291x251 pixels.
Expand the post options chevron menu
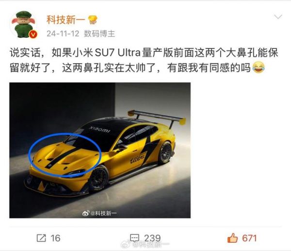278,17
